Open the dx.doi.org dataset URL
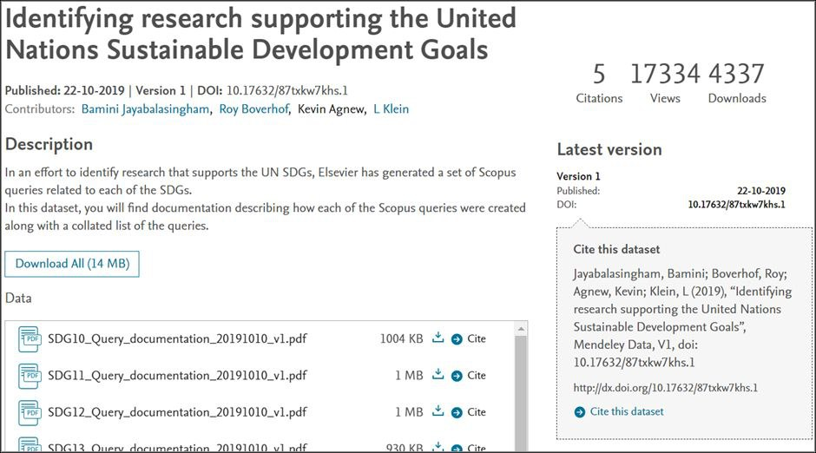This screenshot has width=816, height=453. click(x=666, y=387)
